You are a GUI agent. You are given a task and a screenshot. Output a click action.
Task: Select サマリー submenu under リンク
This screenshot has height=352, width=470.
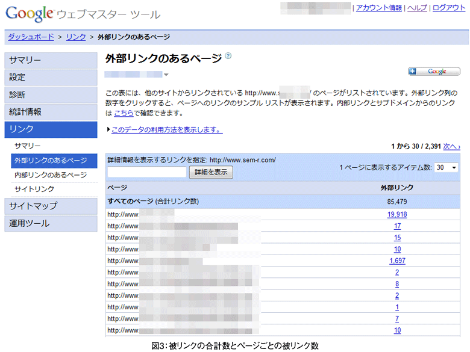coord(28,146)
